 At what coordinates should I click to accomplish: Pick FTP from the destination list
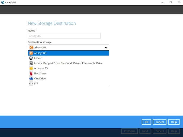(x=69, y=84)
